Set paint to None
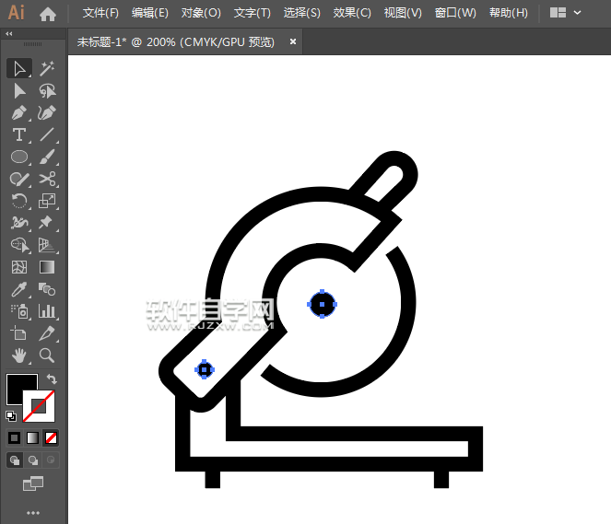 (x=52, y=437)
